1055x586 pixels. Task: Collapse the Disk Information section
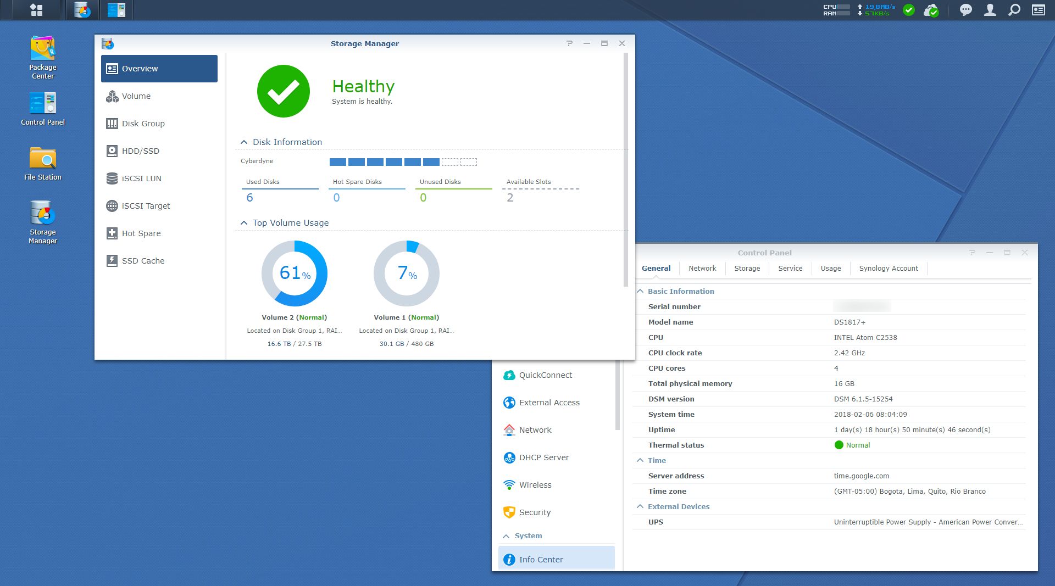coord(244,142)
